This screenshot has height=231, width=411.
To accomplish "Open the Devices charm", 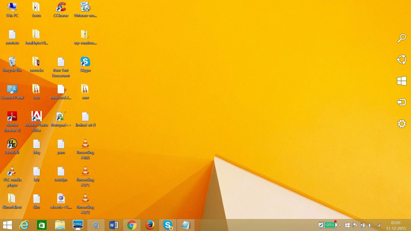I will tap(402, 102).
